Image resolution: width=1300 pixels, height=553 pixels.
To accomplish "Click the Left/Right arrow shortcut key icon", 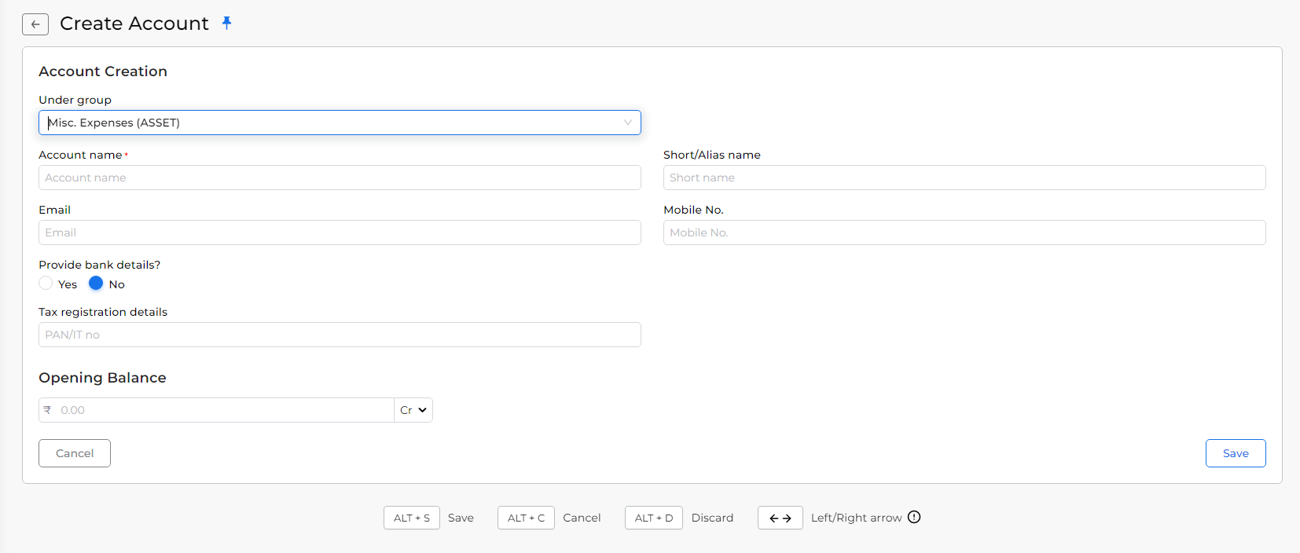I will (x=780, y=518).
